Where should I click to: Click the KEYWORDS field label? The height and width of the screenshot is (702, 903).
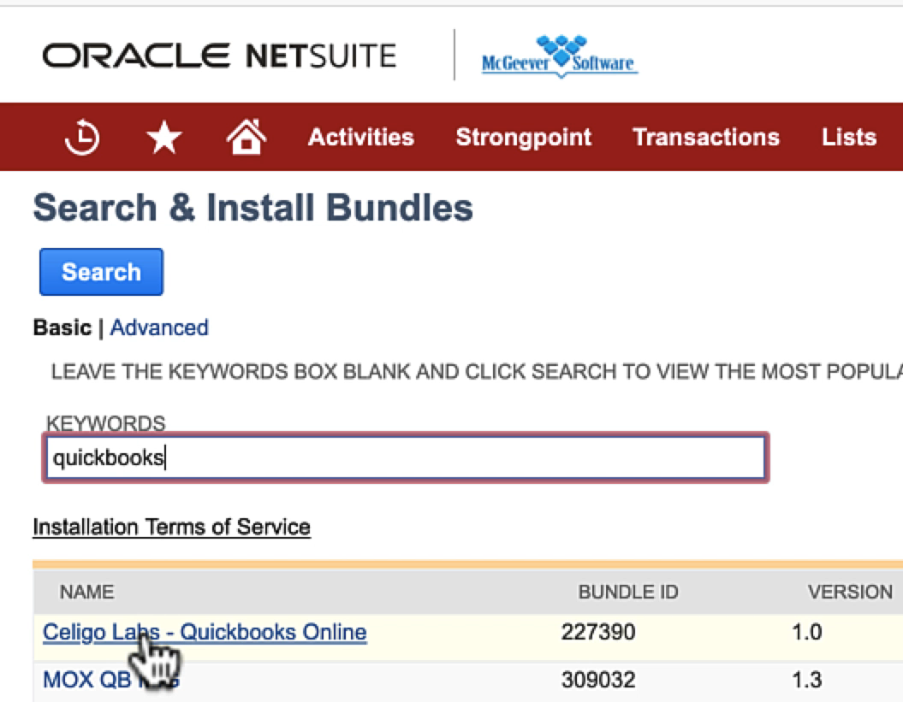[x=105, y=423]
